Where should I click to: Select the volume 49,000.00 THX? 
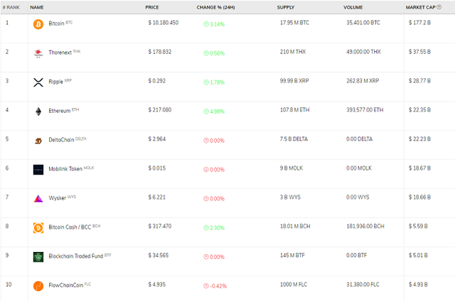tap(363, 52)
